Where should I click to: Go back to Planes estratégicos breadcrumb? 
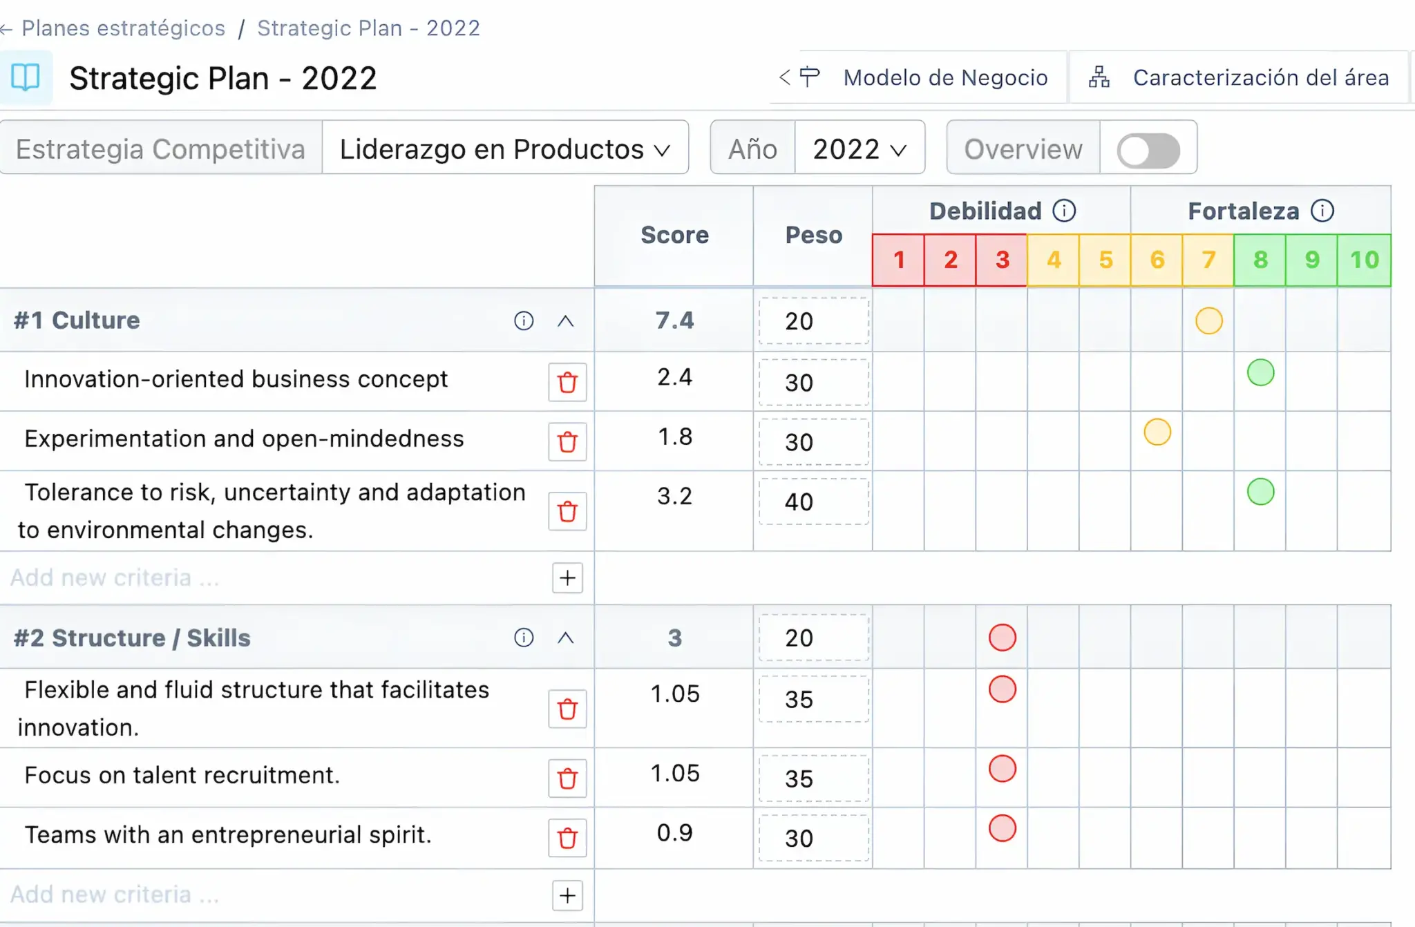coord(123,28)
